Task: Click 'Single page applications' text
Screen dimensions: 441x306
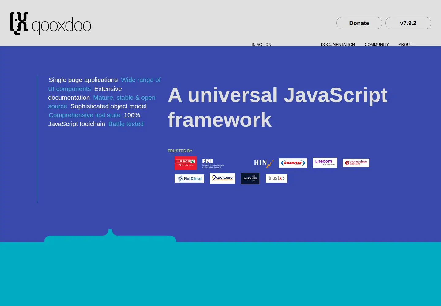Action: click(x=83, y=80)
